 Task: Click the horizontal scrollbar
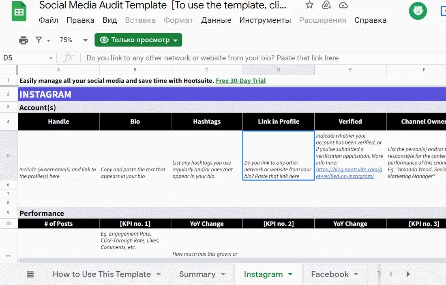pyautogui.click(x=232, y=260)
